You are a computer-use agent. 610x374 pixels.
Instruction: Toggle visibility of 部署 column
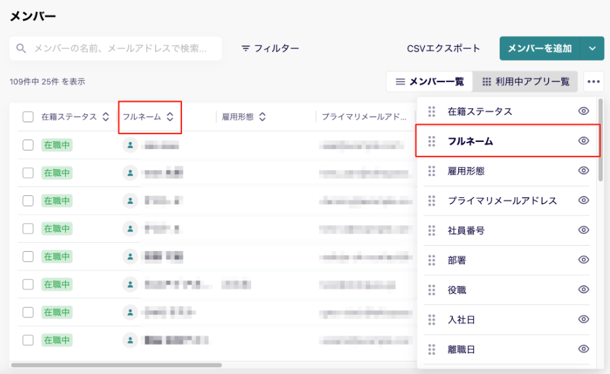pyautogui.click(x=583, y=260)
